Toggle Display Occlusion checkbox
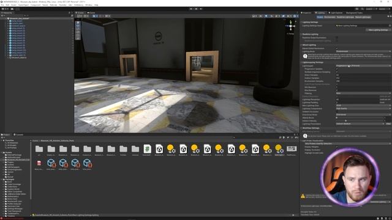The height and width of the screenshot is (220, 392). point(337,150)
